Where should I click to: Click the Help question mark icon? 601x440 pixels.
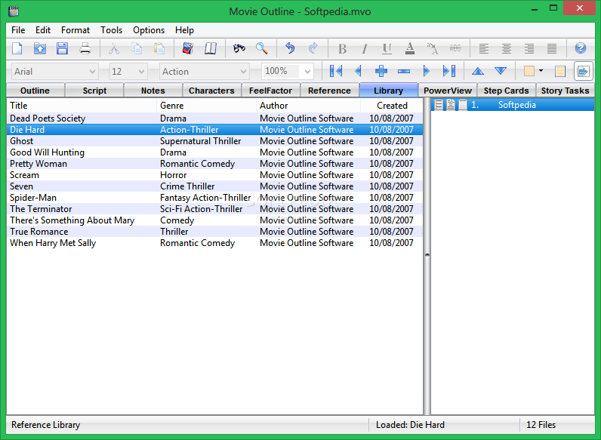[x=581, y=48]
